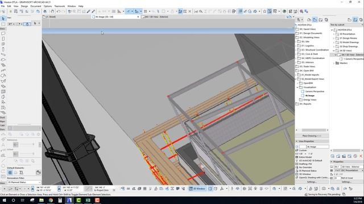Open File Explorer from the Windows taskbar
The image size is (364, 204).
coord(42,200)
